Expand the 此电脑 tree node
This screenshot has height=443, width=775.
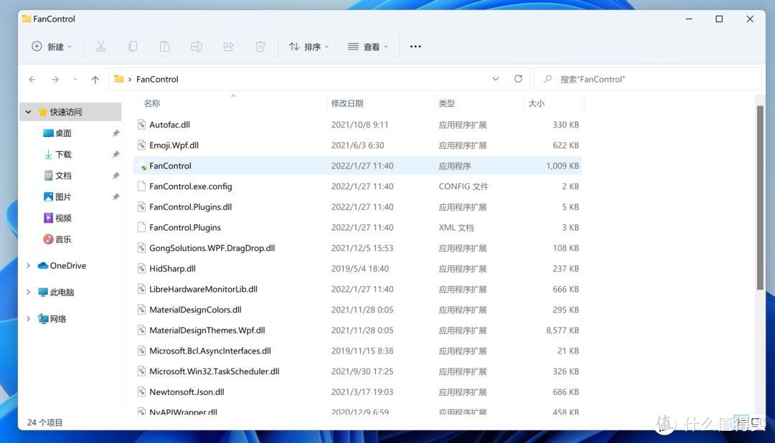click(x=28, y=292)
